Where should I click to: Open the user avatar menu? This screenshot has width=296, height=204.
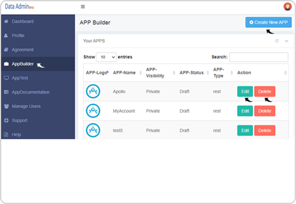pyautogui.click(x=288, y=7)
